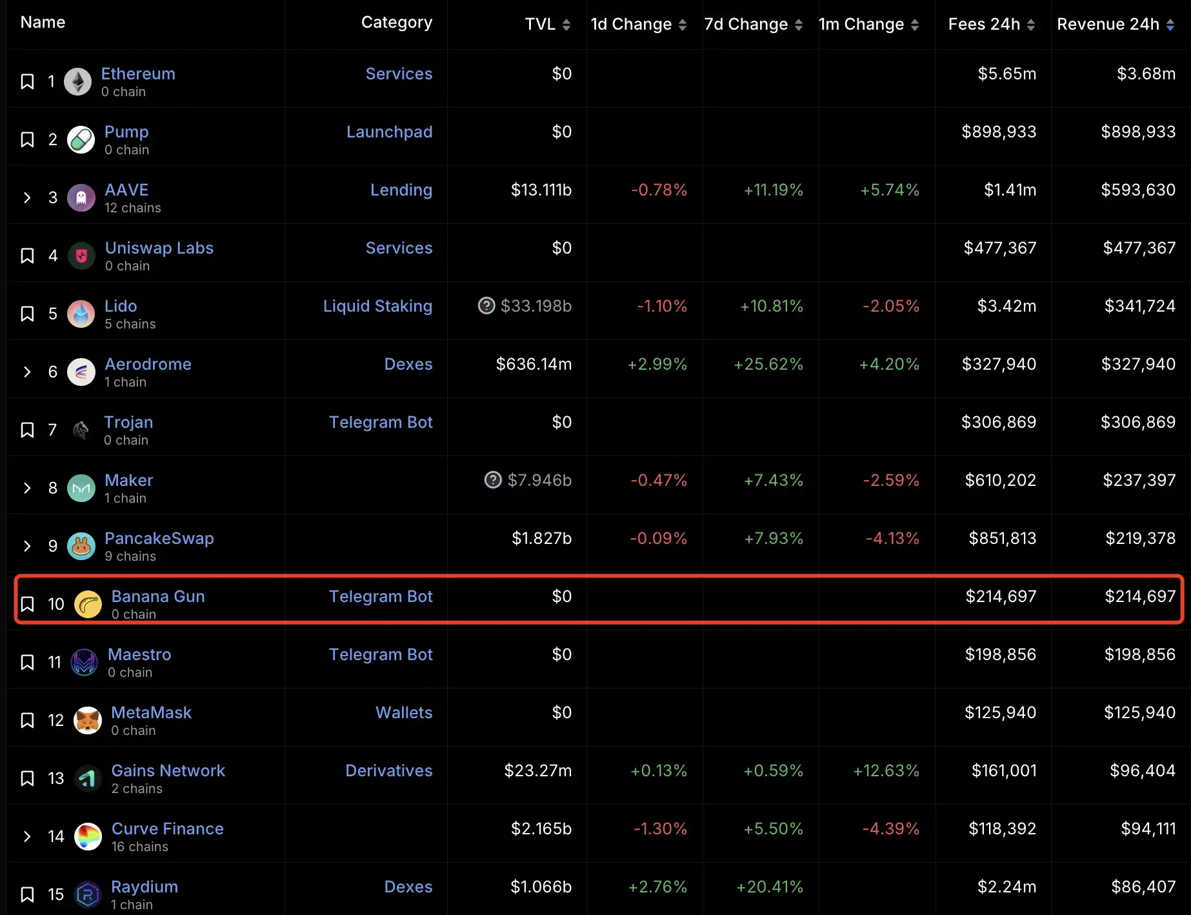Click the Gains Network logo
This screenshot has height=915, width=1191.
(88, 779)
